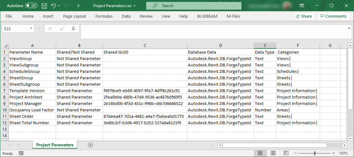Click Schedules category cell
The width and height of the screenshot is (354, 157).
pyautogui.click(x=298, y=71)
